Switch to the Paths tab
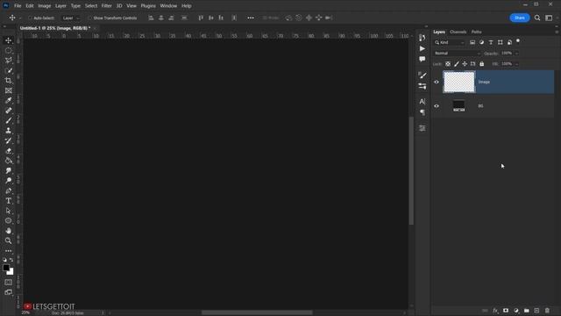The image size is (561, 316). tap(476, 32)
